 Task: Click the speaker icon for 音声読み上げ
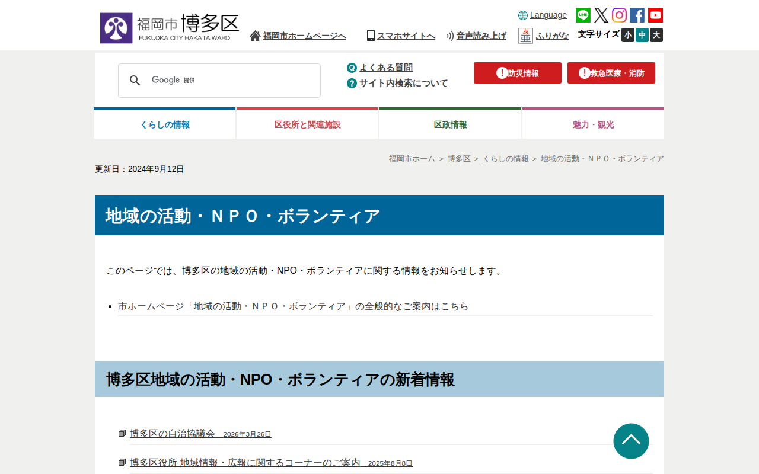[450, 36]
